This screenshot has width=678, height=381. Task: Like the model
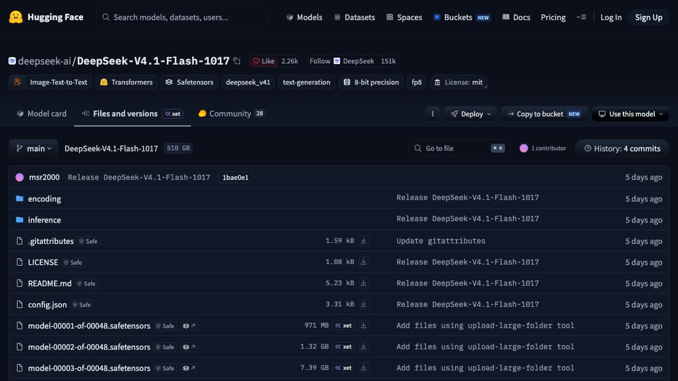coord(264,61)
